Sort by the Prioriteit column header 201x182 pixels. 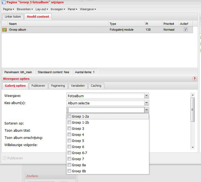[171, 24]
